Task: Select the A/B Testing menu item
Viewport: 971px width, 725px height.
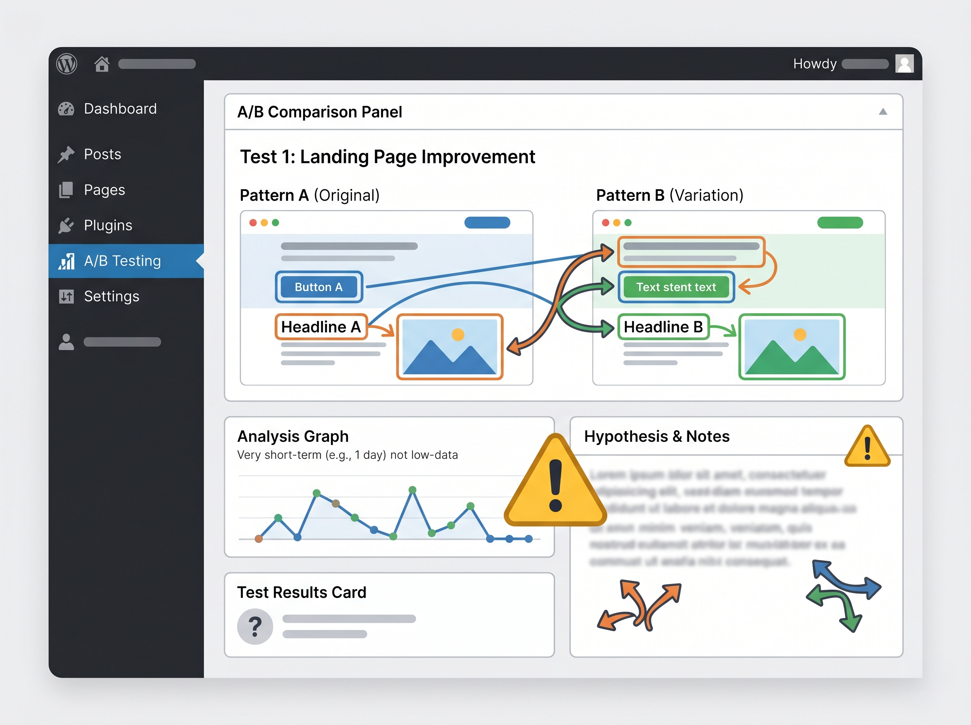Action: click(123, 261)
